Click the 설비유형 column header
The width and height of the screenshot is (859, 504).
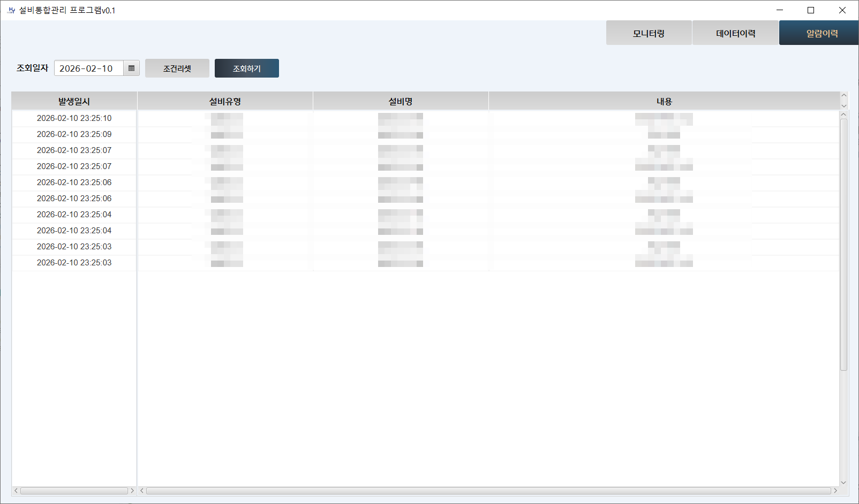click(225, 101)
